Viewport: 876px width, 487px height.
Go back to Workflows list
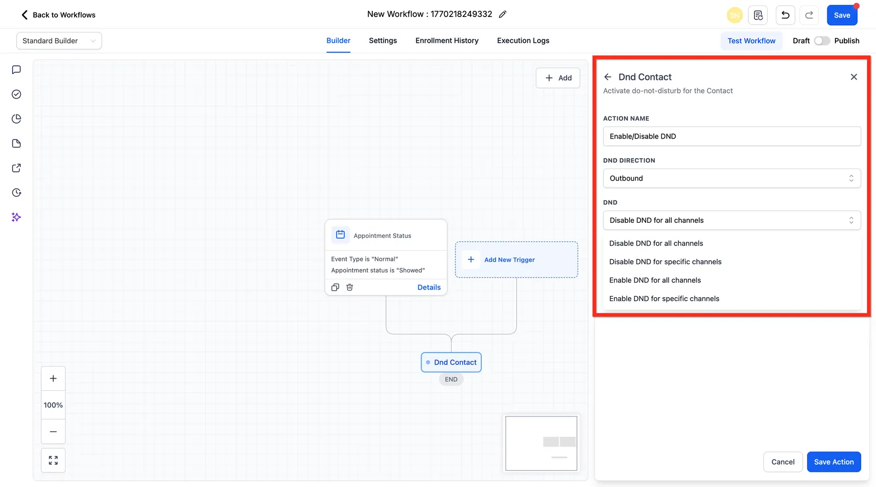point(58,15)
